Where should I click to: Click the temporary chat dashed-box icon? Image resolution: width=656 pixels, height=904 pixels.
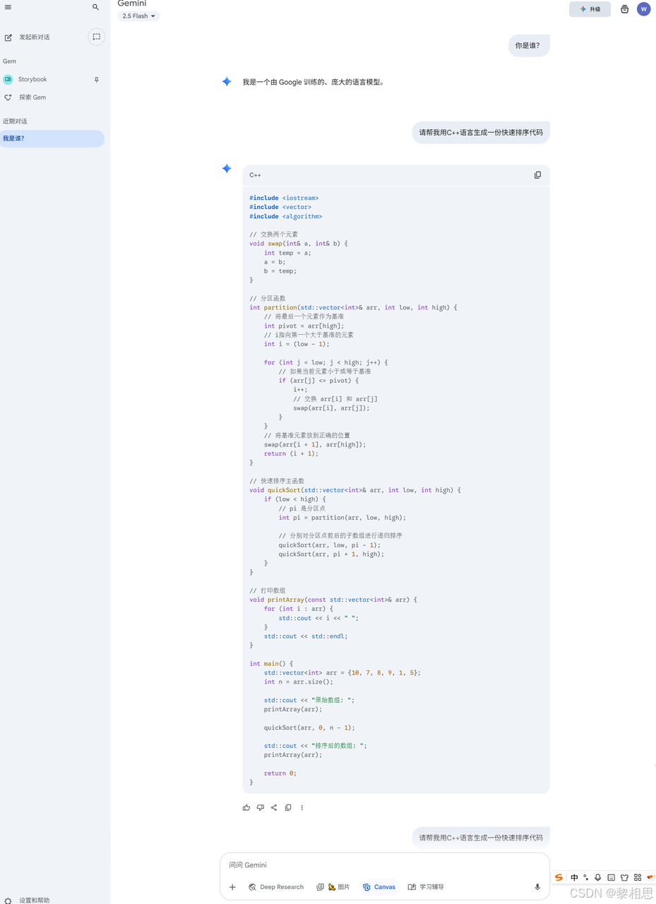coord(96,37)
